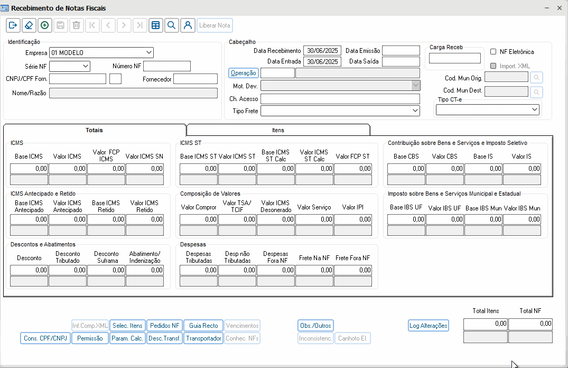Click search icon beside Cod. Mun Dest.

pos(536,92)
